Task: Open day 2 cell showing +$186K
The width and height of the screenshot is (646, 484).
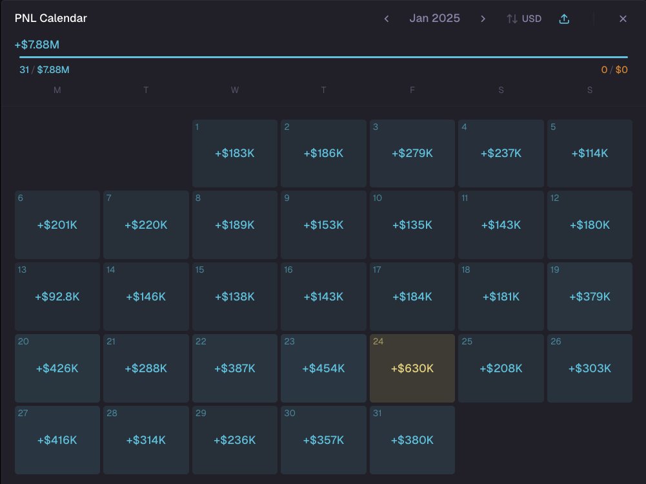Action: click(323, 154)
